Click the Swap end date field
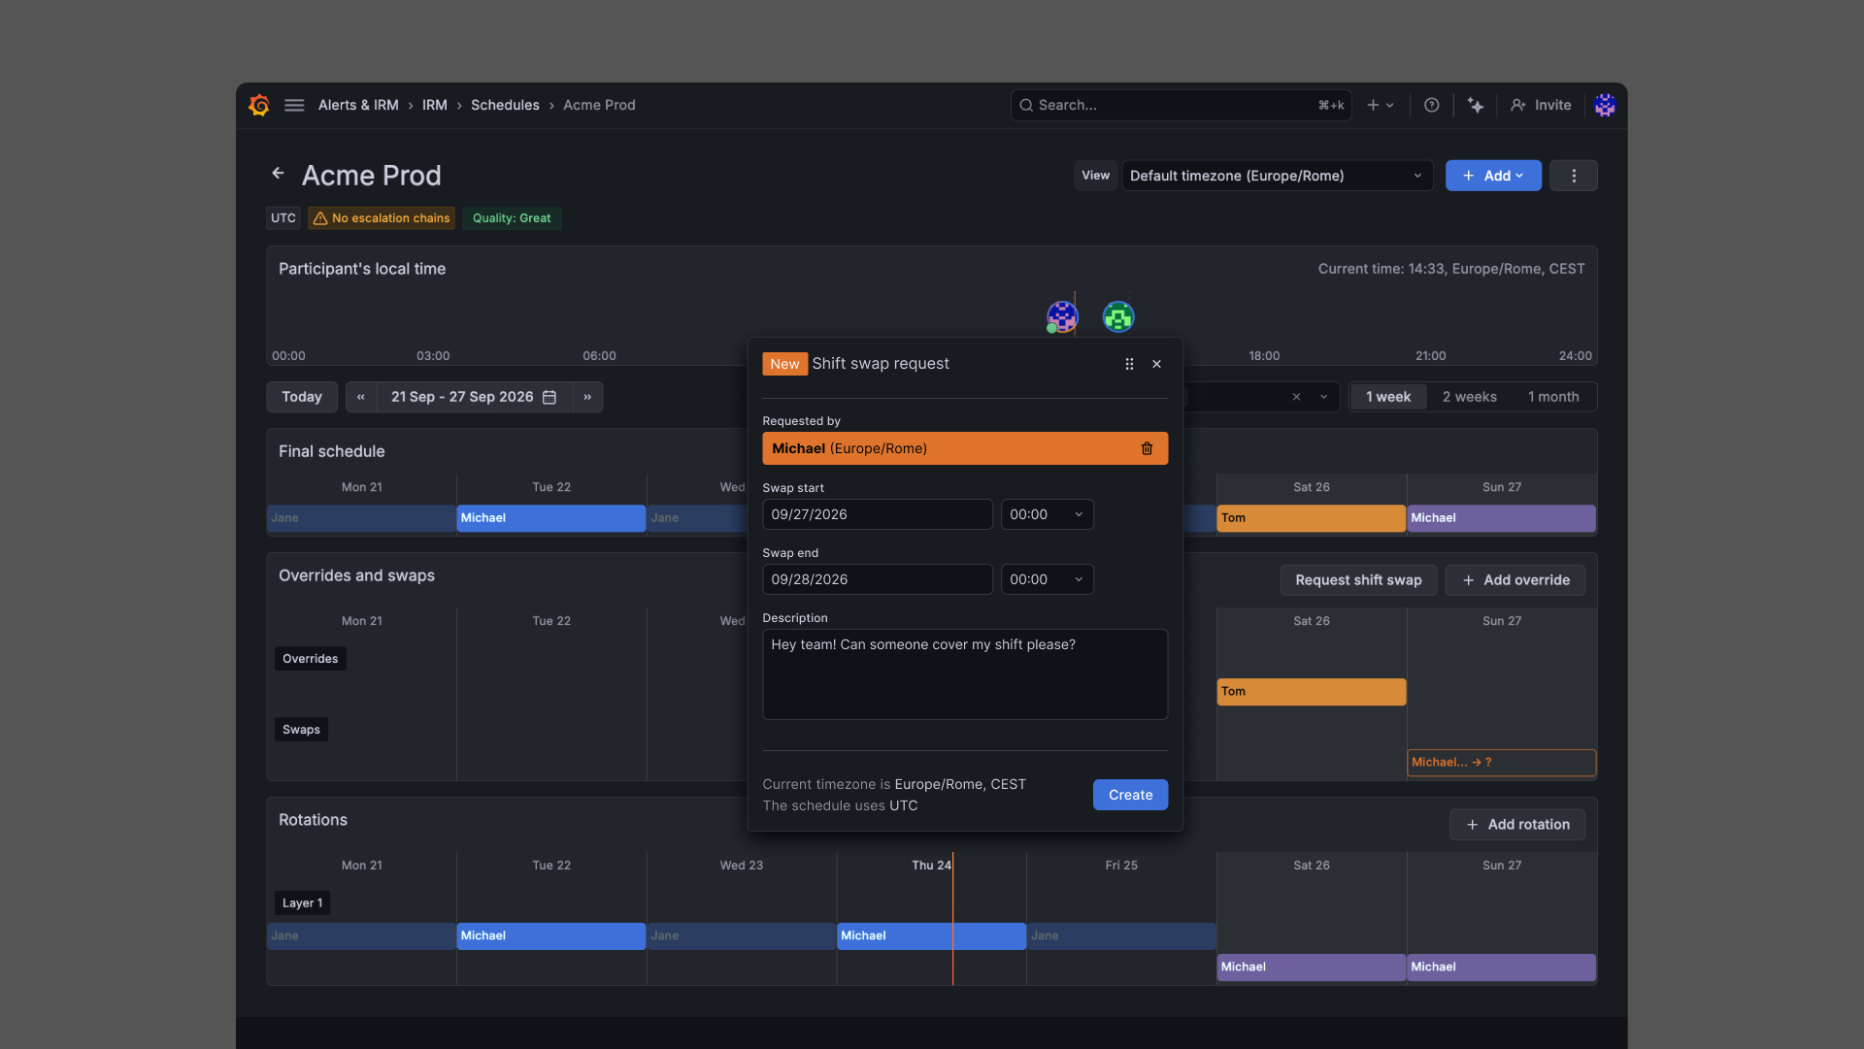Screen dimensions: 1864x1049 [x=878, y=579]
